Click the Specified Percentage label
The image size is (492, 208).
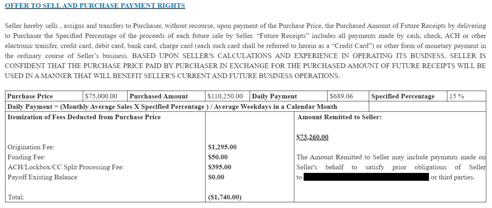(403, 96)
